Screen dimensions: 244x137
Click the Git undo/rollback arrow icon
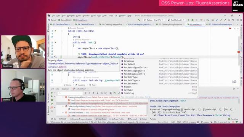click(x=233, y=20)
